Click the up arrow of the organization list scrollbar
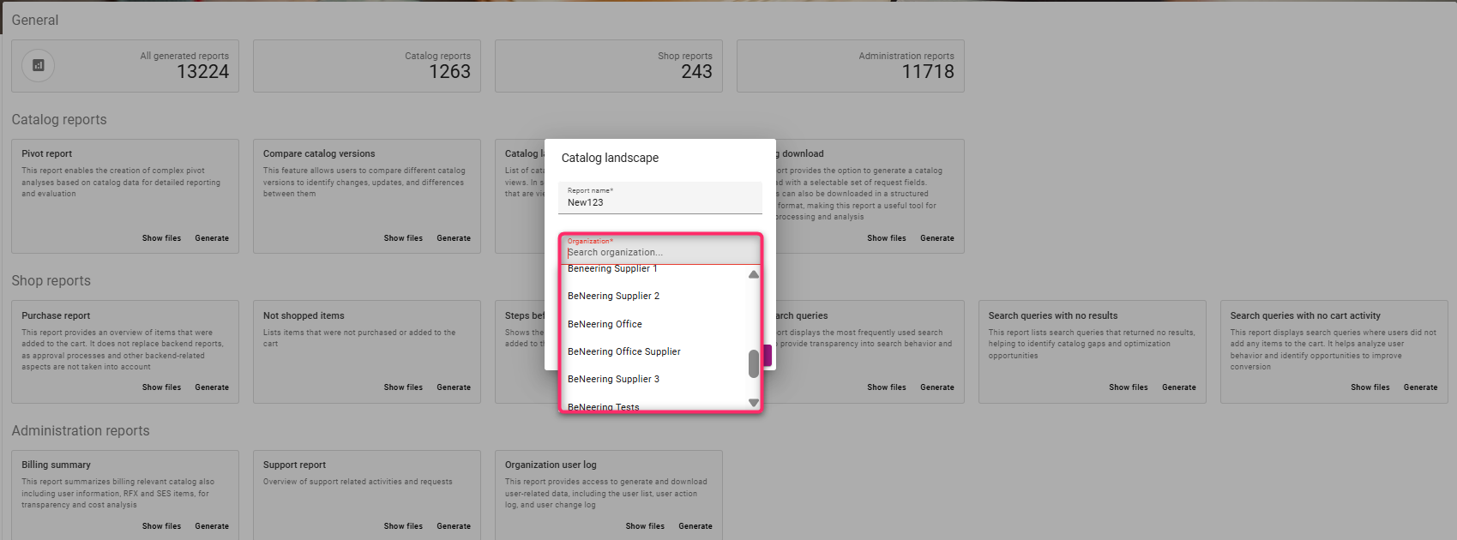The image size is (1457, 540). pyautogui.click(x=754, y=275)
